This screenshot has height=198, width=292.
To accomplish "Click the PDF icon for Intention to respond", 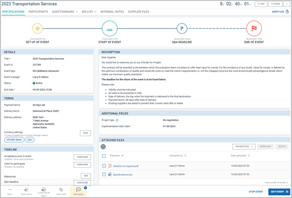I will pyautogui.click(x=110, y=166).
